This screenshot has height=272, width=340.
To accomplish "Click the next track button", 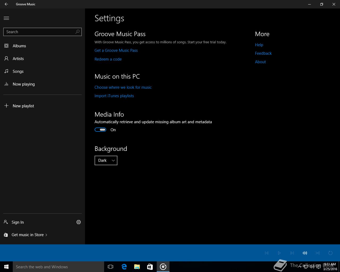I will click(x=292, y=253).
